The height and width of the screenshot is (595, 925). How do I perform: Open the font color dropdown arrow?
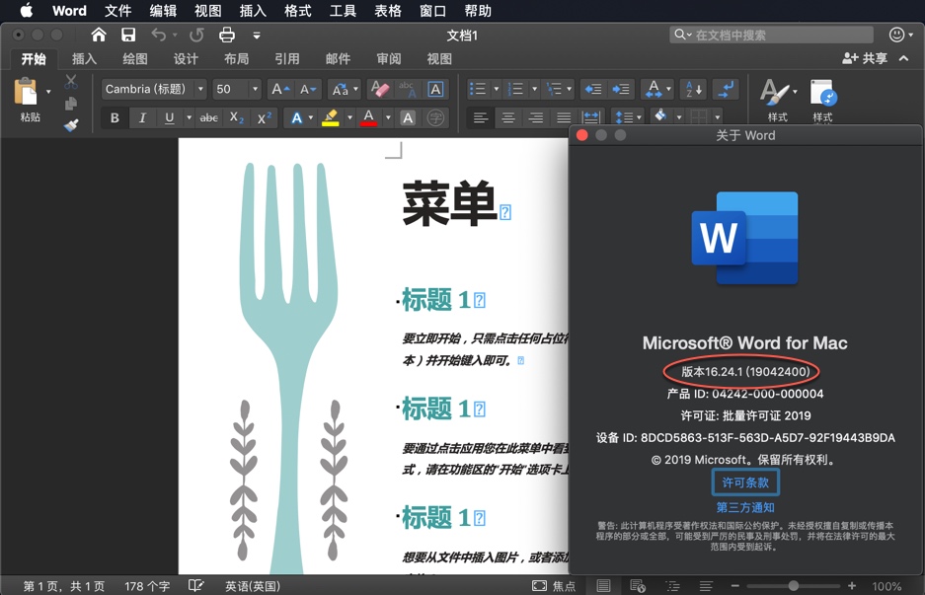(387, 117)
